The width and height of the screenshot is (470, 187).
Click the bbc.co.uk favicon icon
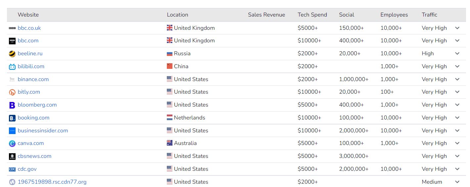click(x=12, y=28)
